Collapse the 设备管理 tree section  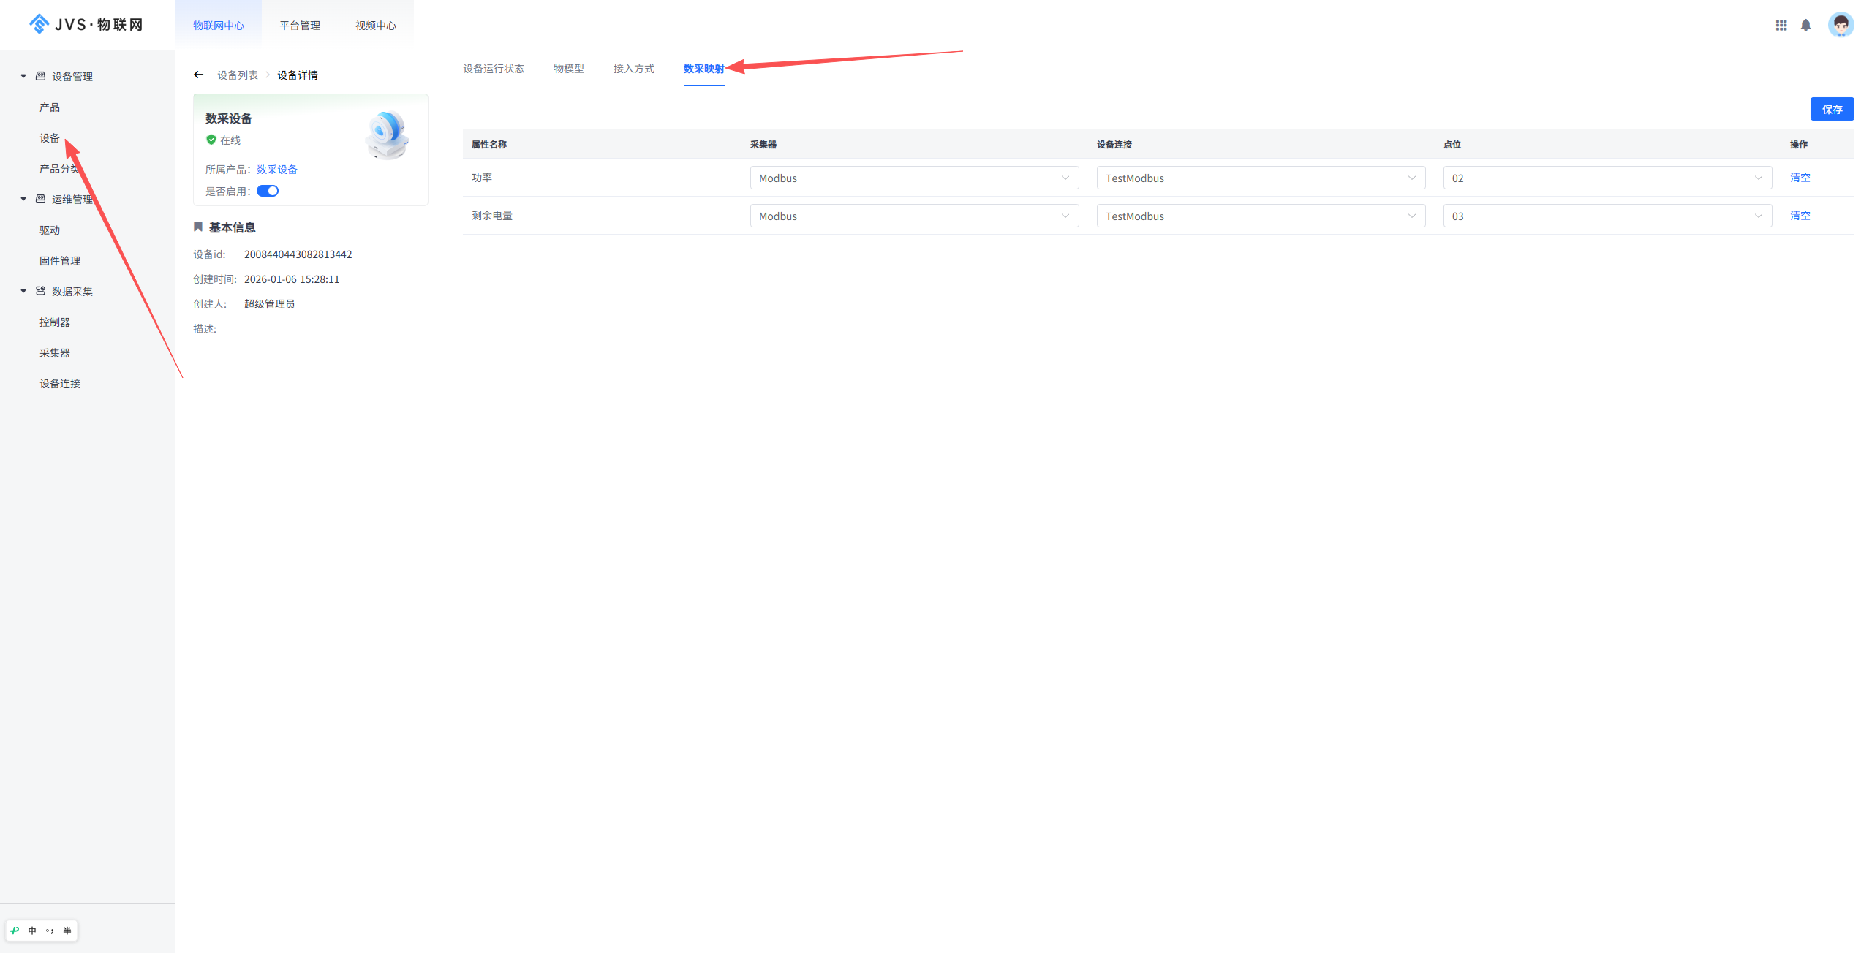(23, 76)
